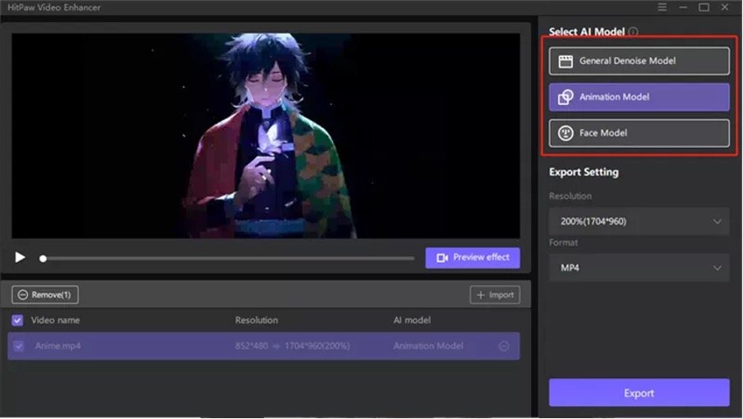The image size is (743, 419).
Task: Choose the Animation Model option
Action: 639,97
